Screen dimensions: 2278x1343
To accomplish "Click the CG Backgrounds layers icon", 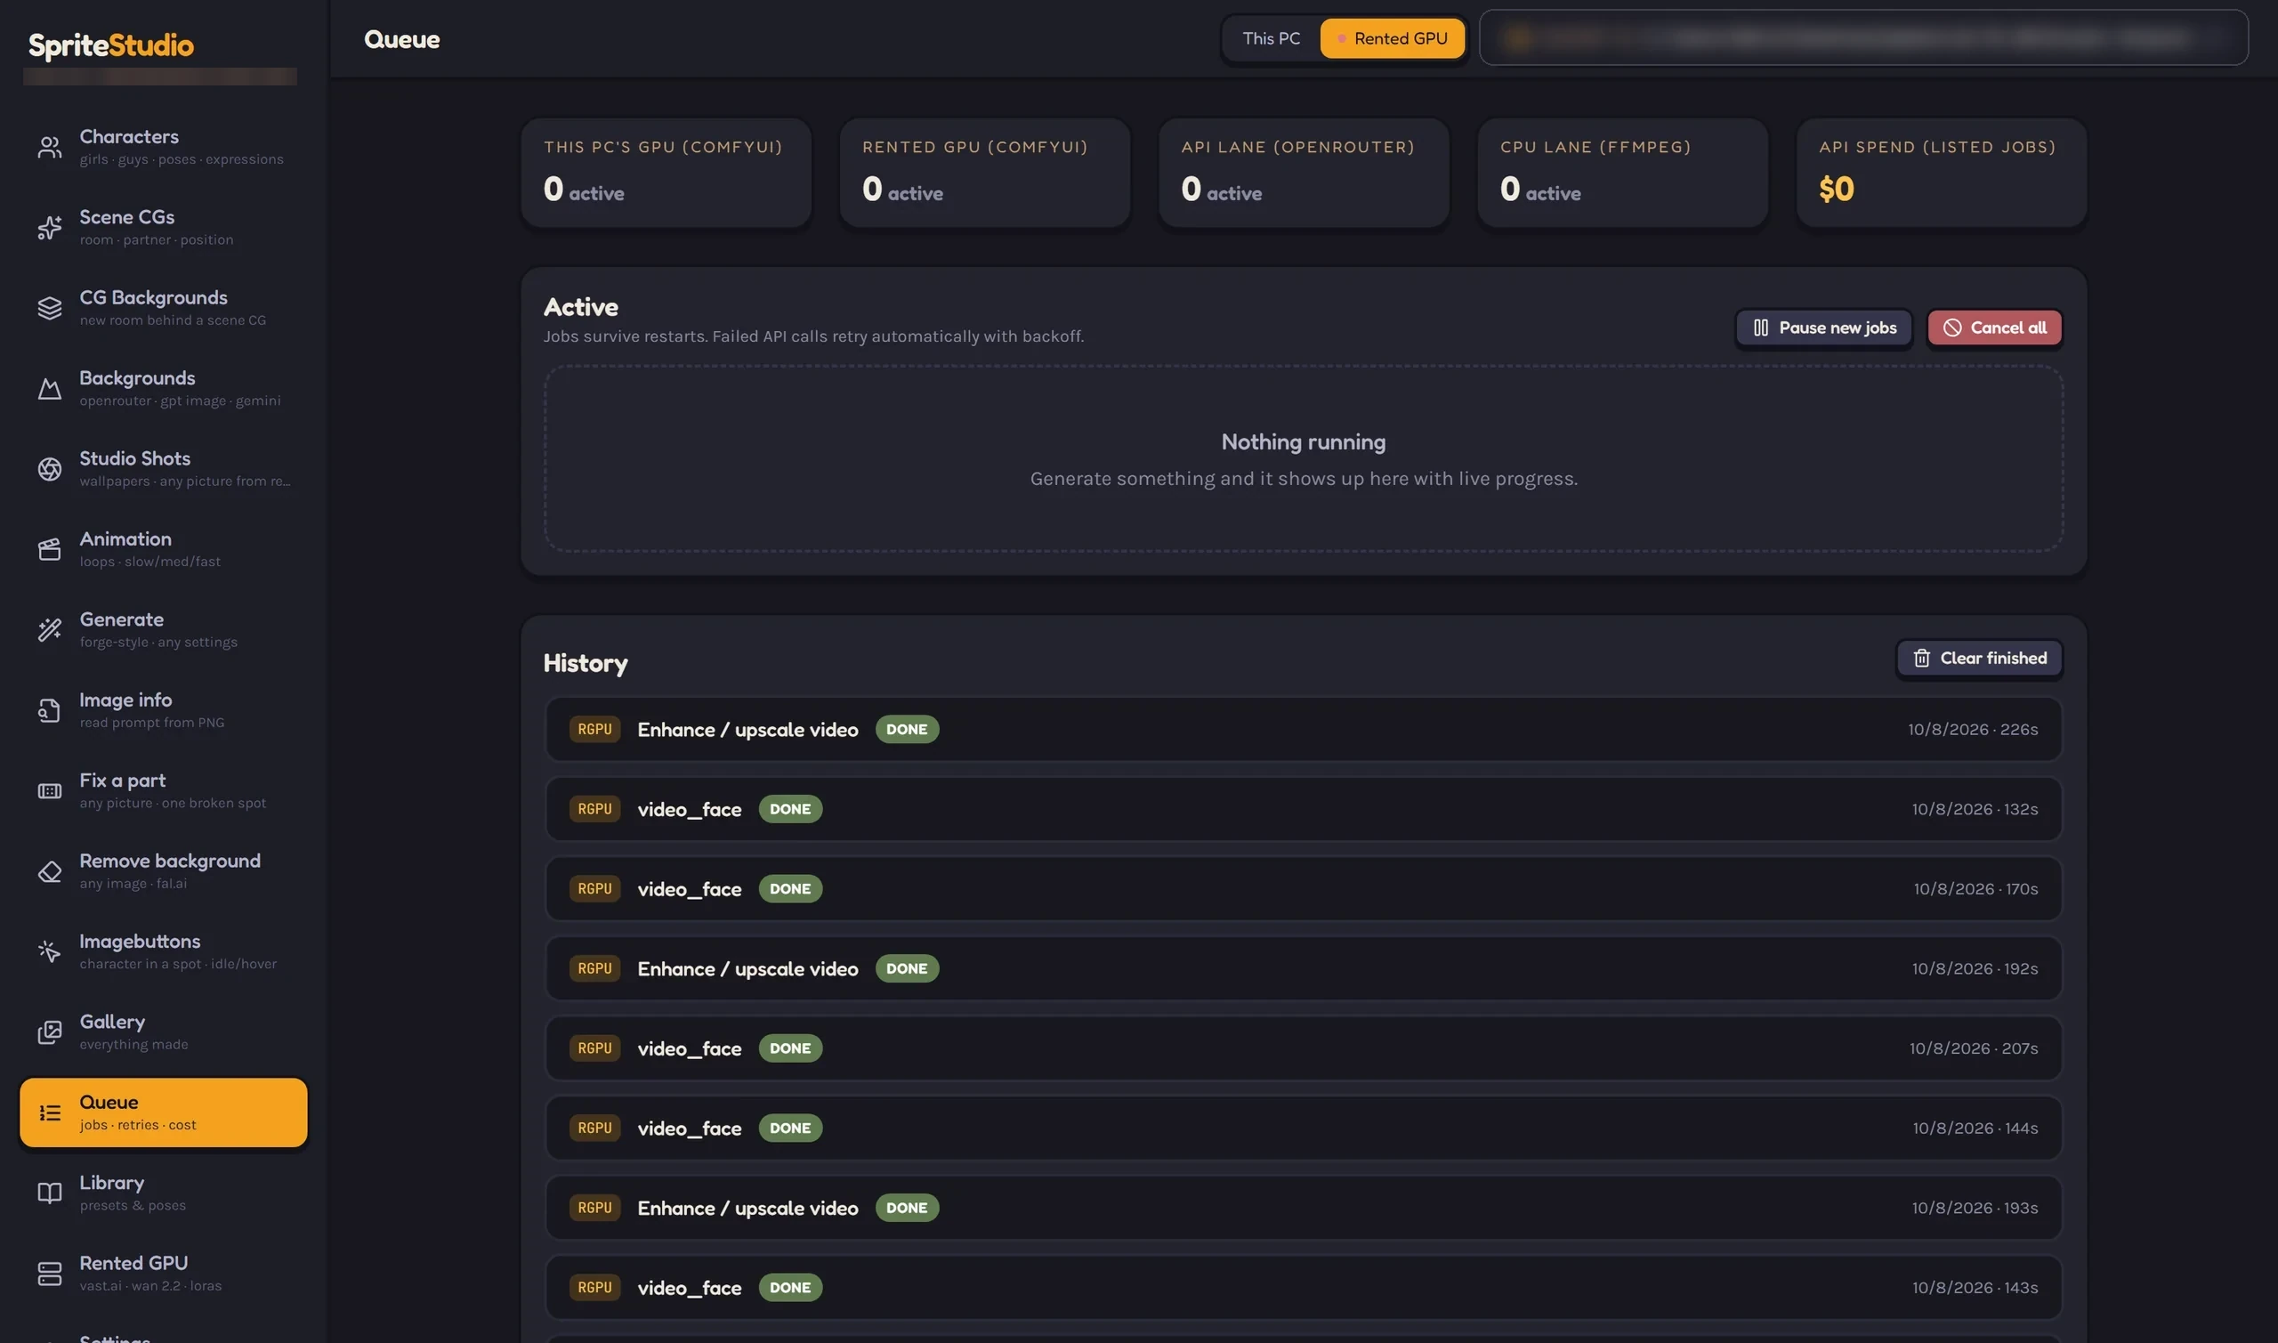I will 50,308.
